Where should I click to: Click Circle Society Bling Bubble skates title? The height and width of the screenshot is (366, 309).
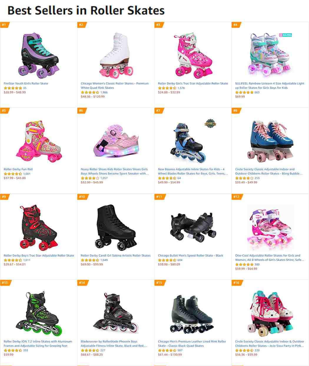[269, 171]
